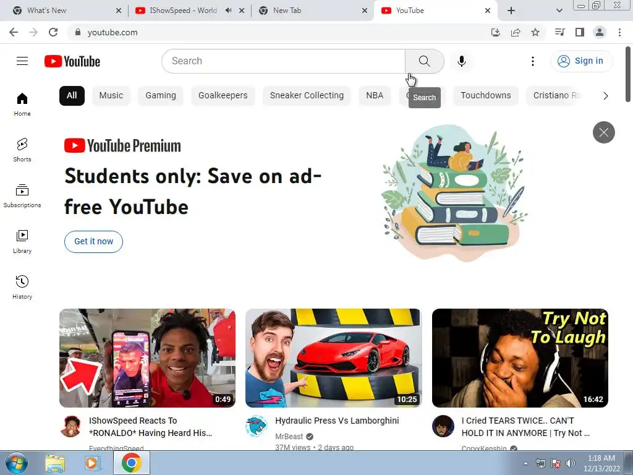
Task: Open the IShowSpeed Reacts To Ronaldo thumbnail
Action: pyautogui.click(x=147, y=358)
